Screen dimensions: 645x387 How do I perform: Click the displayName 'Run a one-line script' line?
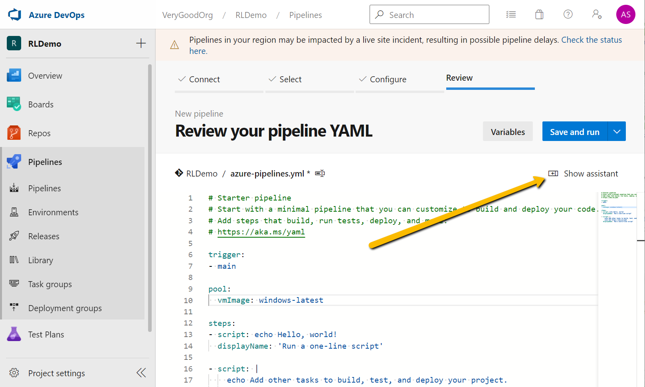click(300, 346)
